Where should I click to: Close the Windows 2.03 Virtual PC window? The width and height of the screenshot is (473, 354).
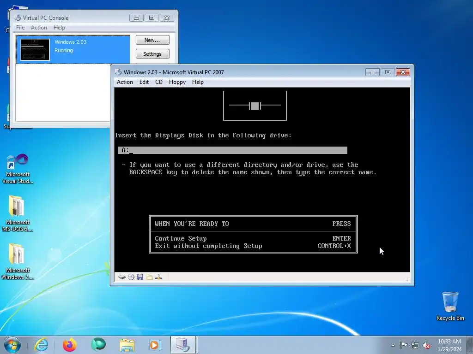[403, 72]
